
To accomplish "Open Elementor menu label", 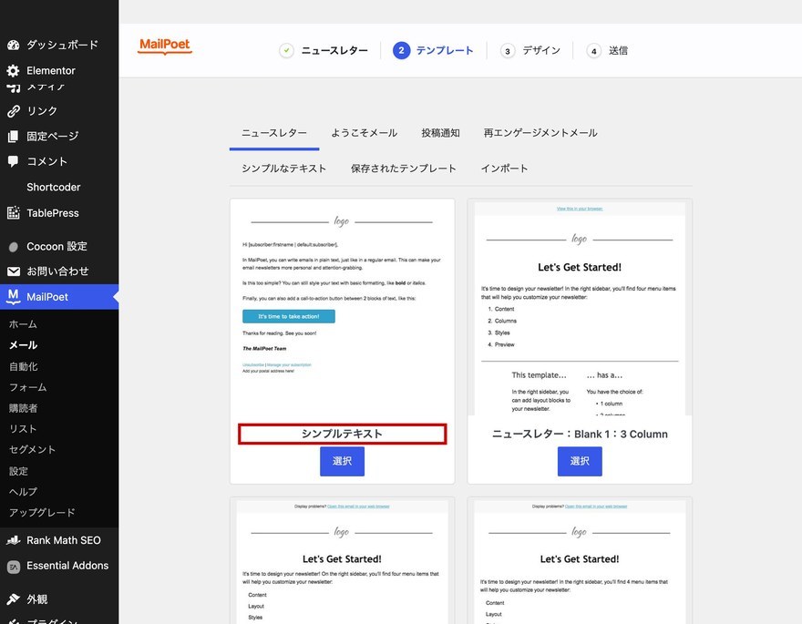I will pyautogui.click(x=51, y=70).
